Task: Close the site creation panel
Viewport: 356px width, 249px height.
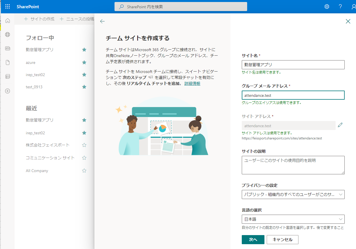Action: tap(348, 21)
